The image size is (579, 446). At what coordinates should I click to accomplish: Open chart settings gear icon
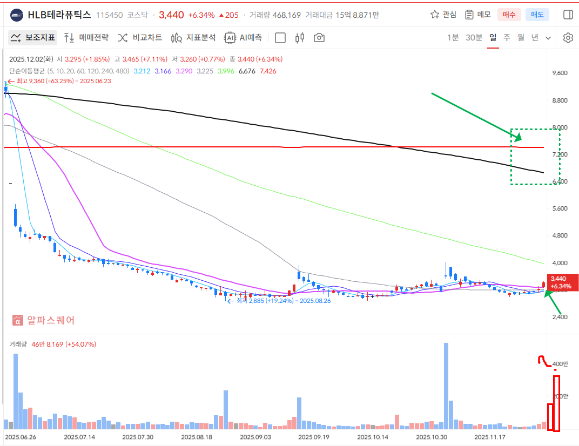pos(568,38)
